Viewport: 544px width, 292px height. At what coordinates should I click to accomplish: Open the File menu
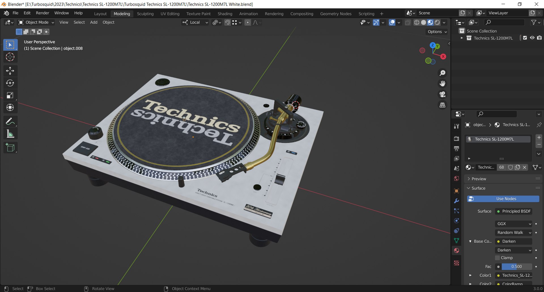16,13
